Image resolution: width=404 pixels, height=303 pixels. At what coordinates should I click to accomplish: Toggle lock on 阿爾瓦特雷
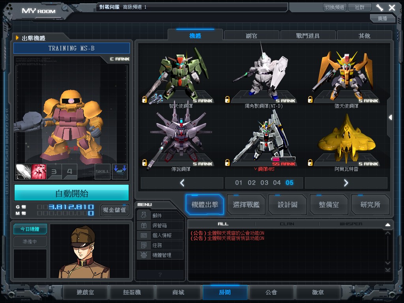[x=310, y=163]
